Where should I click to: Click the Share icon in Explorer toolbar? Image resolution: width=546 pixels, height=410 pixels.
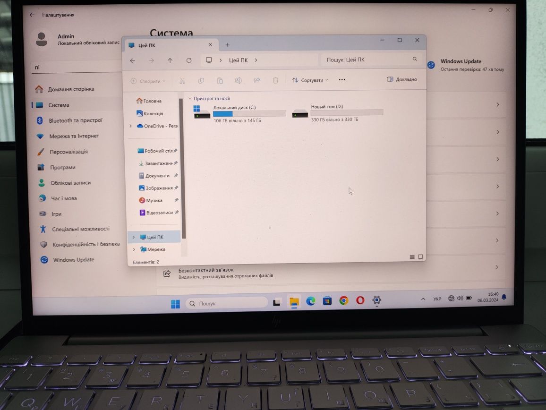(257, 80)
